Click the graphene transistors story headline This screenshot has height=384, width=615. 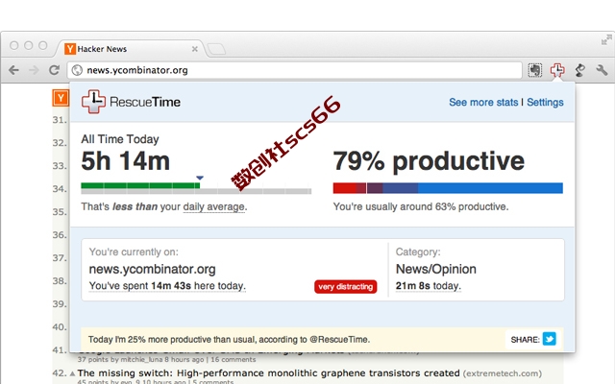pyautogui.click(x=268, y=373)
